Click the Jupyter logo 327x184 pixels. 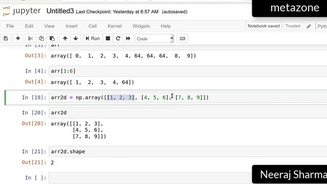point(21,11)
